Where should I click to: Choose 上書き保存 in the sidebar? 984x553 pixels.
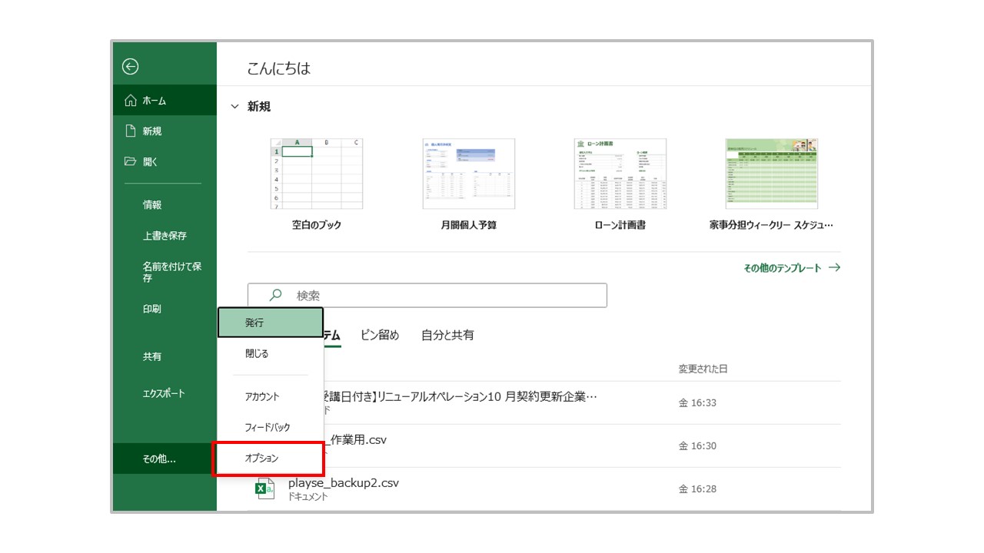click(x=165, y=236)
